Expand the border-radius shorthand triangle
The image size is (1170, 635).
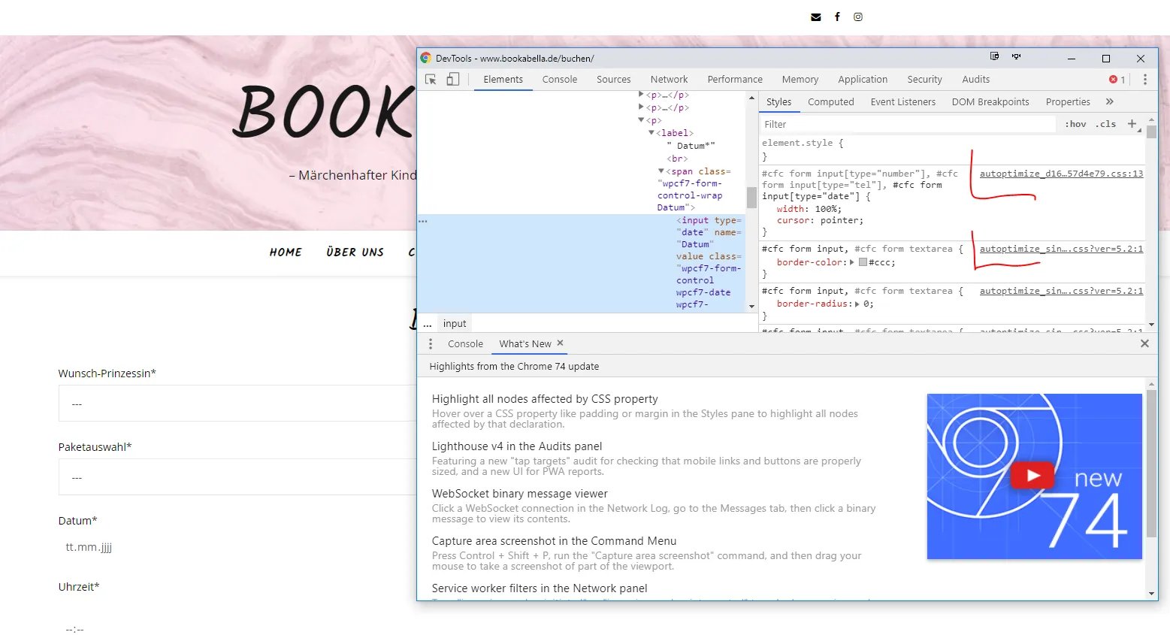[x=857, y=304]
